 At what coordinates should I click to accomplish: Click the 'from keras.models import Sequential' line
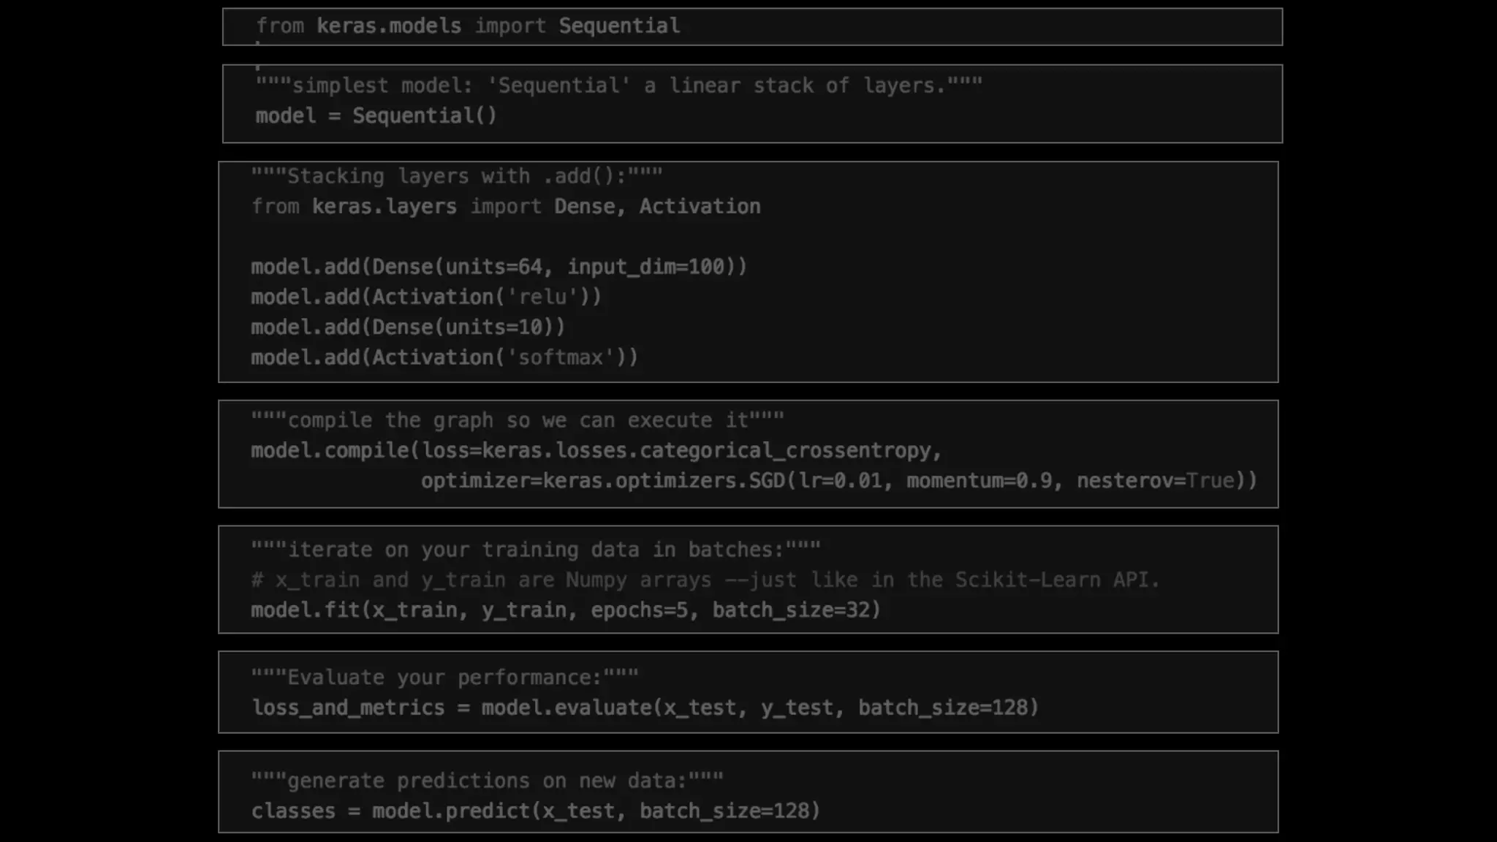(468, 26)
